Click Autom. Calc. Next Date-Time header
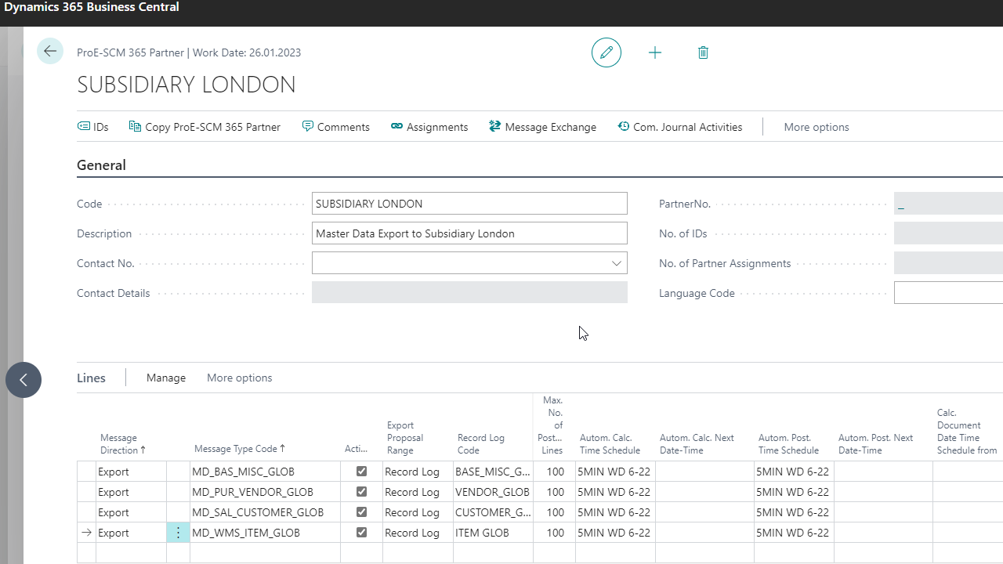This screenshot has height=564, width=1003. (697, 444)
